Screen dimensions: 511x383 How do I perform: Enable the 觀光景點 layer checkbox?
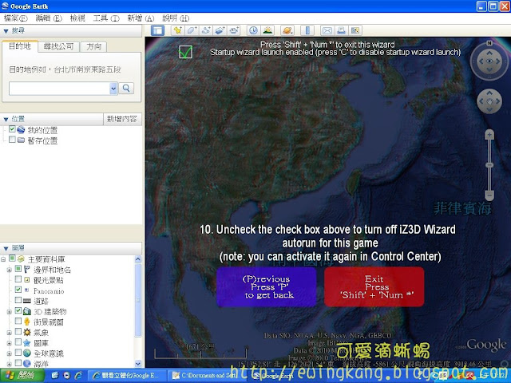18,279
